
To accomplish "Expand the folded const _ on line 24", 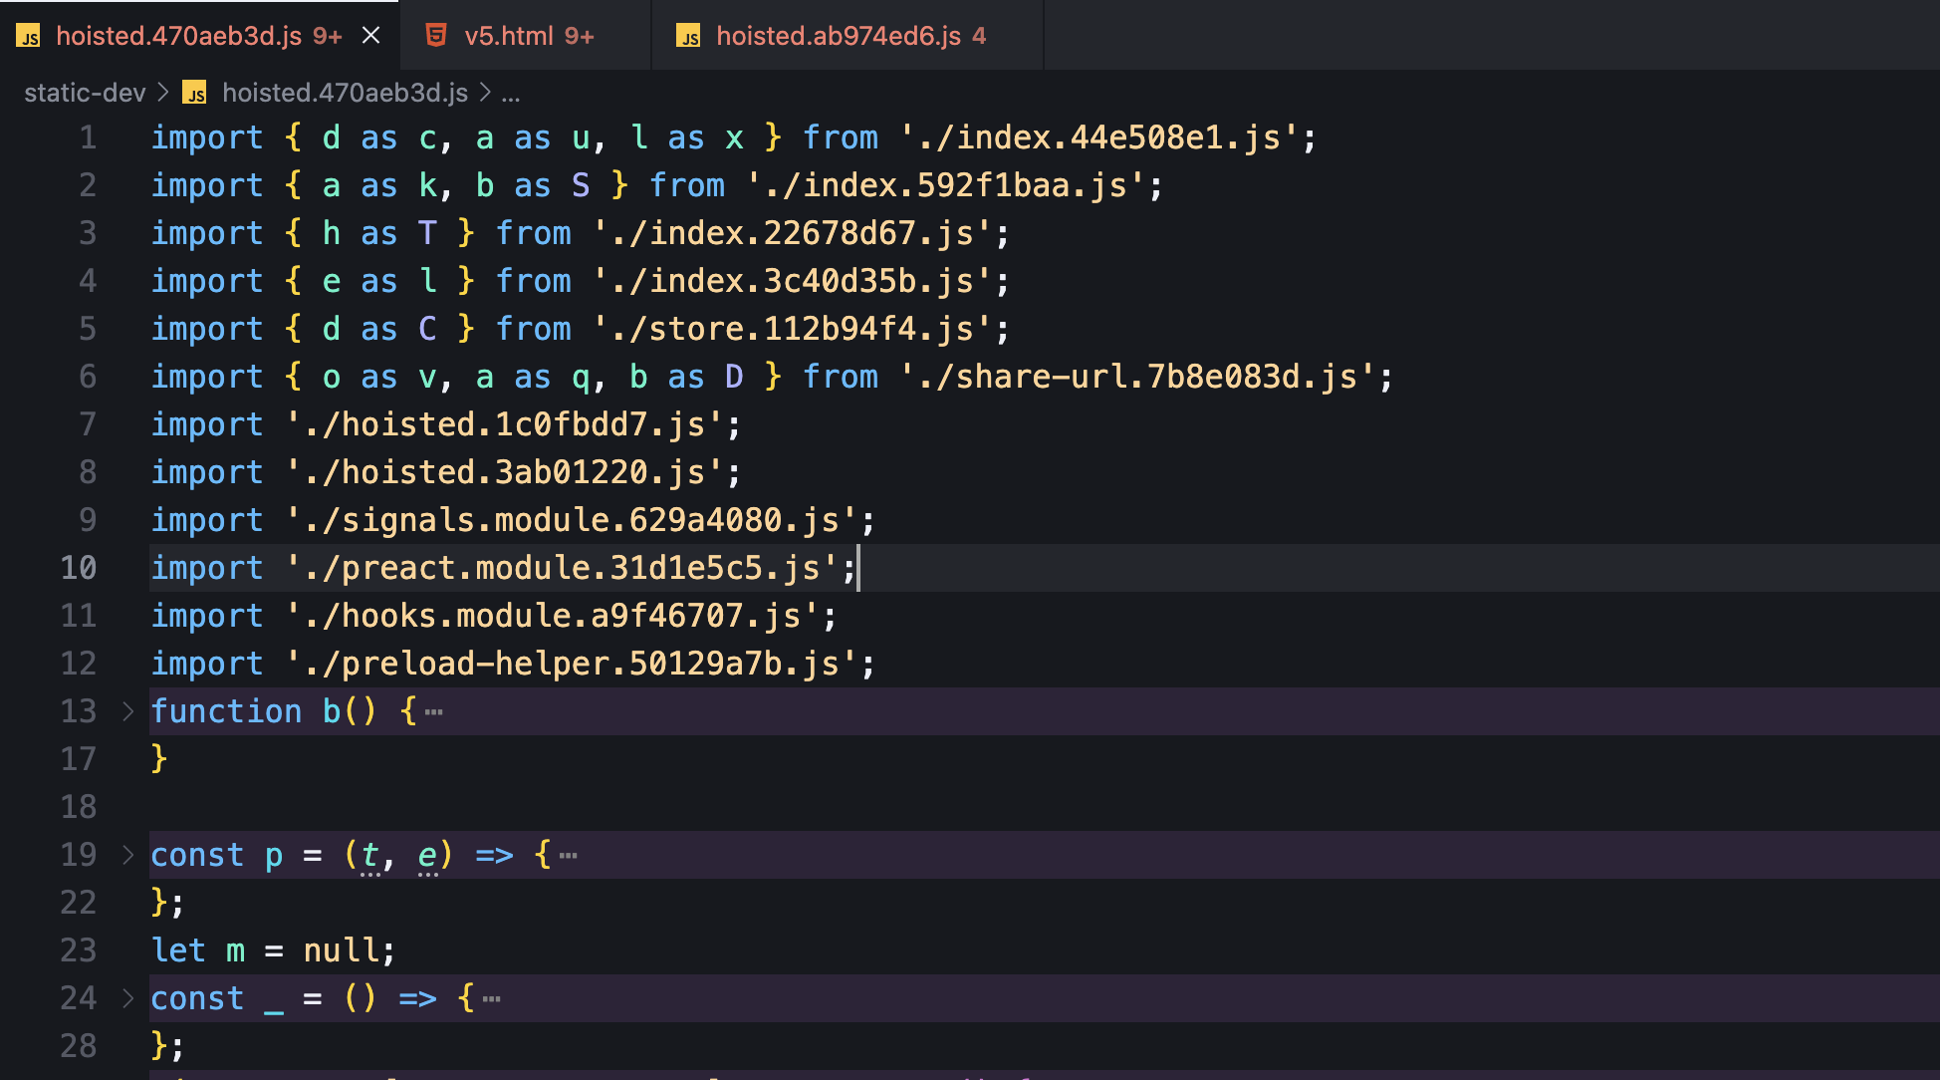I will tap(127, 997).
